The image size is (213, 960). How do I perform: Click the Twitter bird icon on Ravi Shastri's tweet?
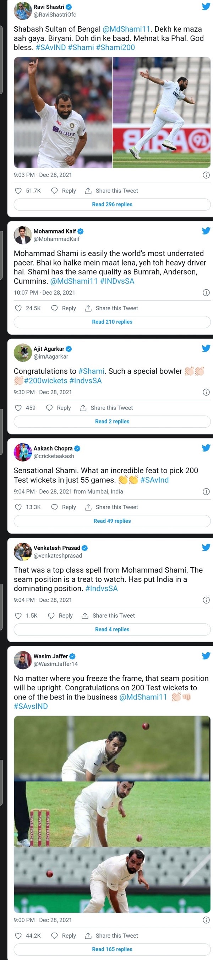pyautogui.click(x=206, y=6)
